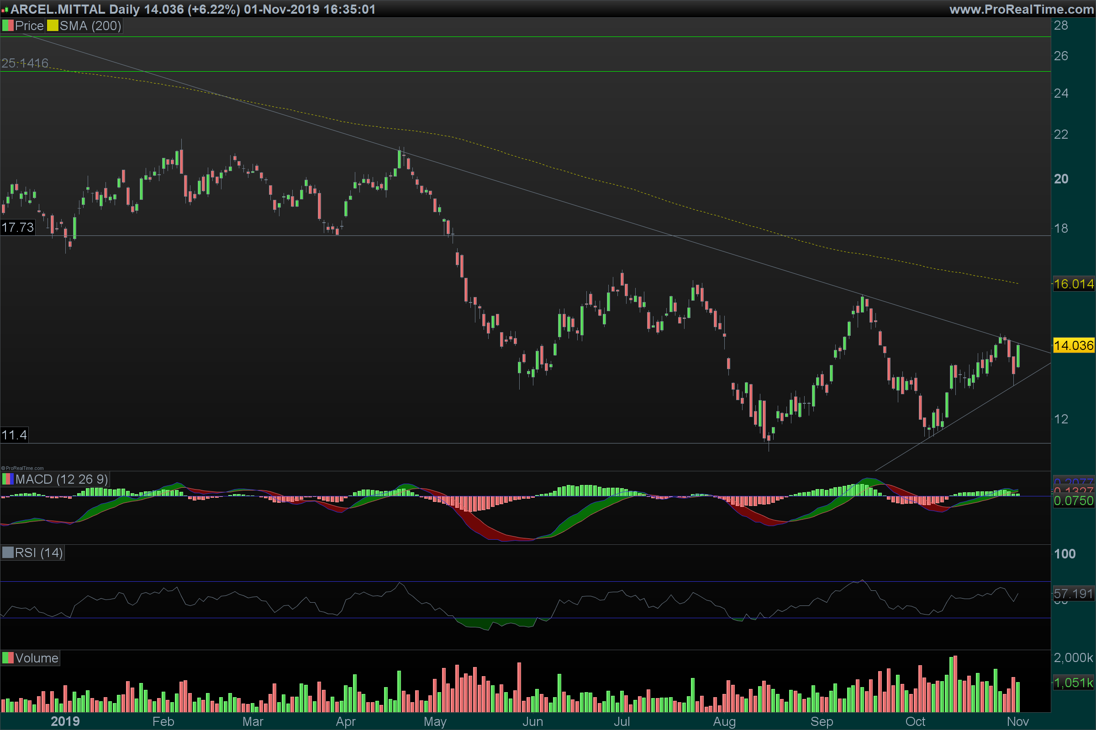Click the 17.73 horizontal level label
This screenshot has width=1096, height=730.
[18, 227]
